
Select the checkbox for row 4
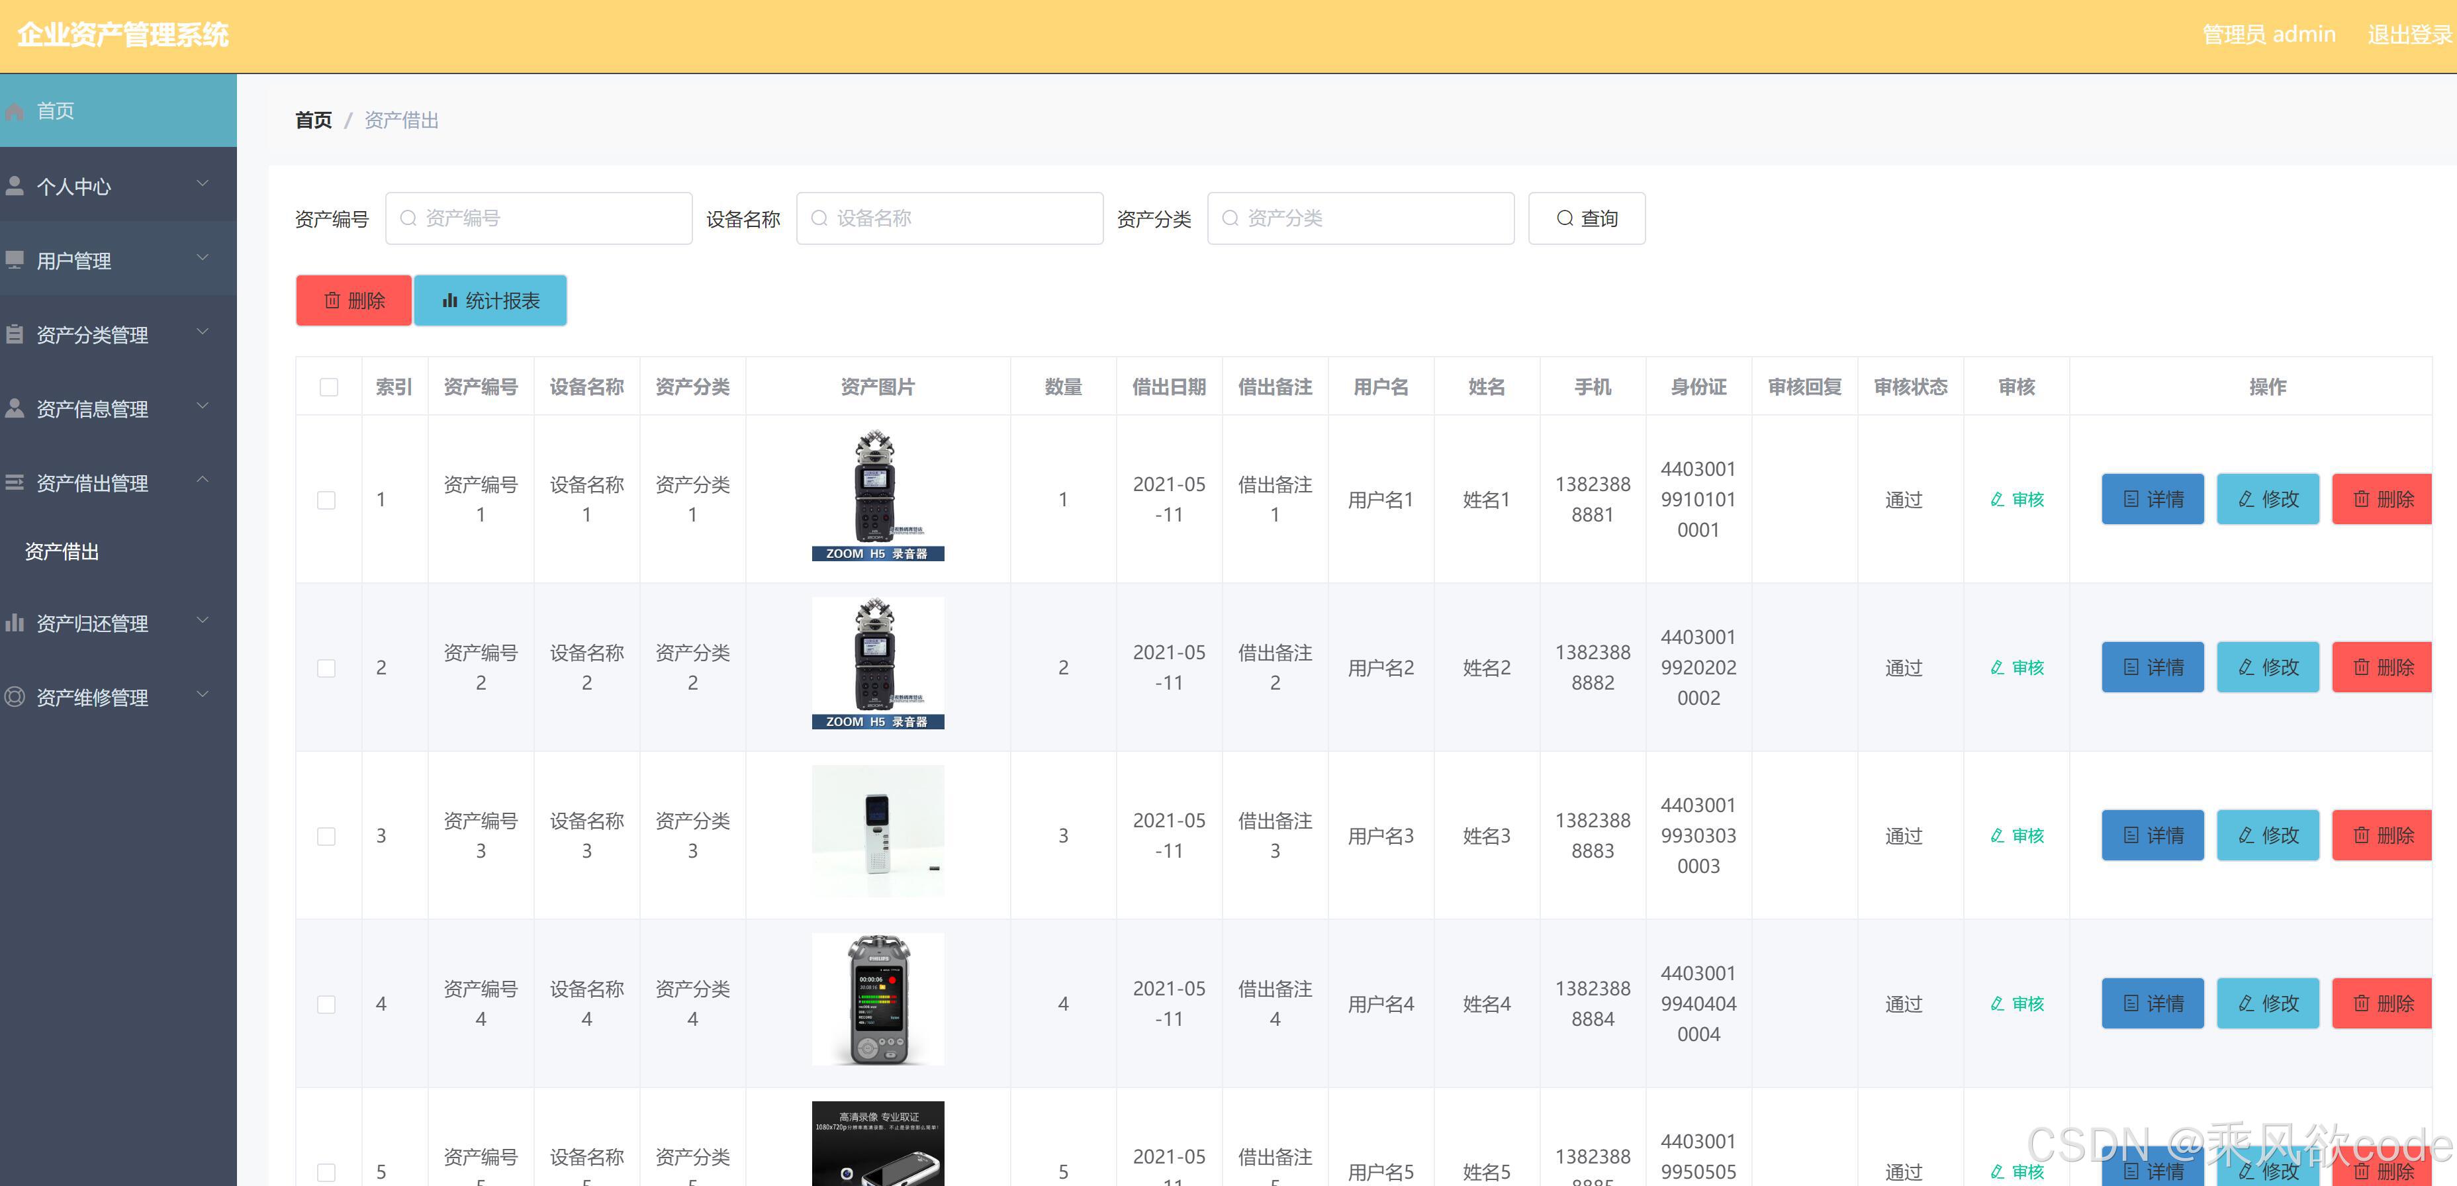click(x=326, y=1005)
